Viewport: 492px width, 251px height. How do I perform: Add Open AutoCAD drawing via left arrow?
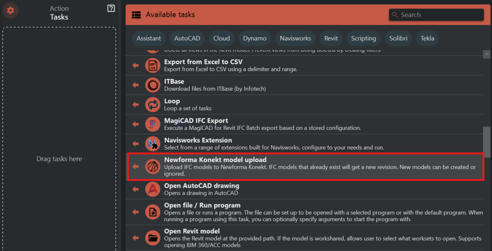(136, 189)
